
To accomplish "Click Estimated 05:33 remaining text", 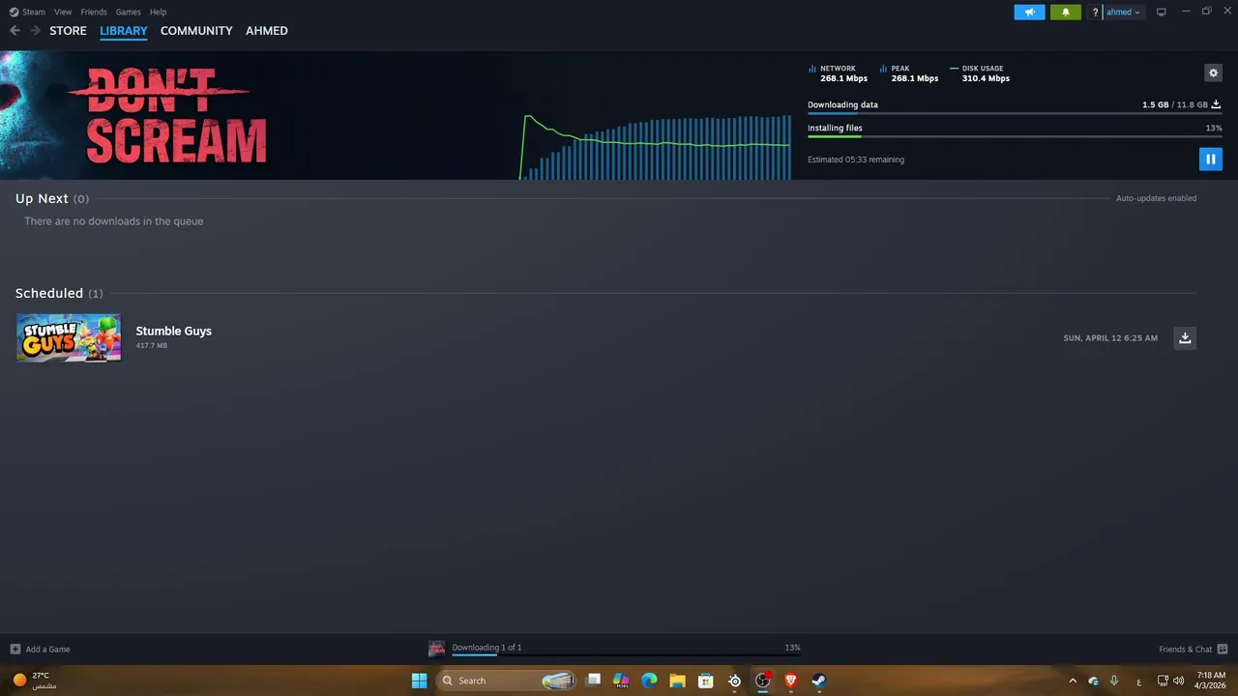I will click(856, 159).
